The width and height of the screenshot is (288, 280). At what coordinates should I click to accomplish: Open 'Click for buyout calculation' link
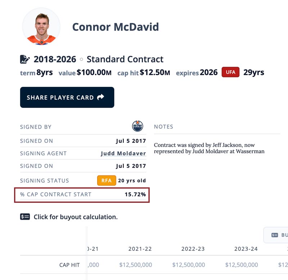point(76,217)
